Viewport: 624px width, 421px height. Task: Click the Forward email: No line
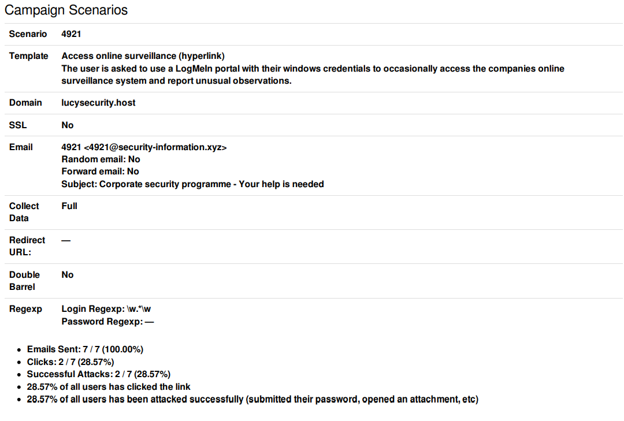tap(101, 172)
